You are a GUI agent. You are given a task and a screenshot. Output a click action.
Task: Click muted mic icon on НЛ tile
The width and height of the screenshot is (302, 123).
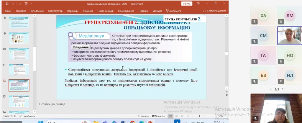point(281,82)
